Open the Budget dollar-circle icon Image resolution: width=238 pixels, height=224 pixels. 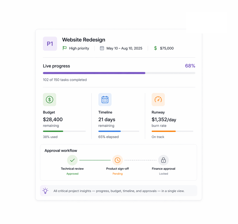(49, 100)
